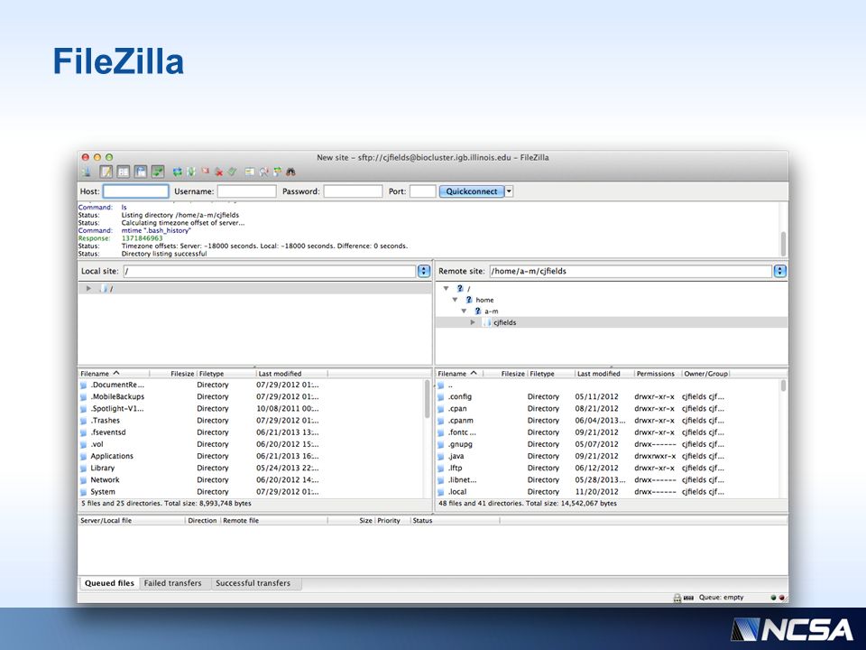Click the status bar icon beside Queue: empty
This screenshot has height=650, width=866.
coord(688,598)
